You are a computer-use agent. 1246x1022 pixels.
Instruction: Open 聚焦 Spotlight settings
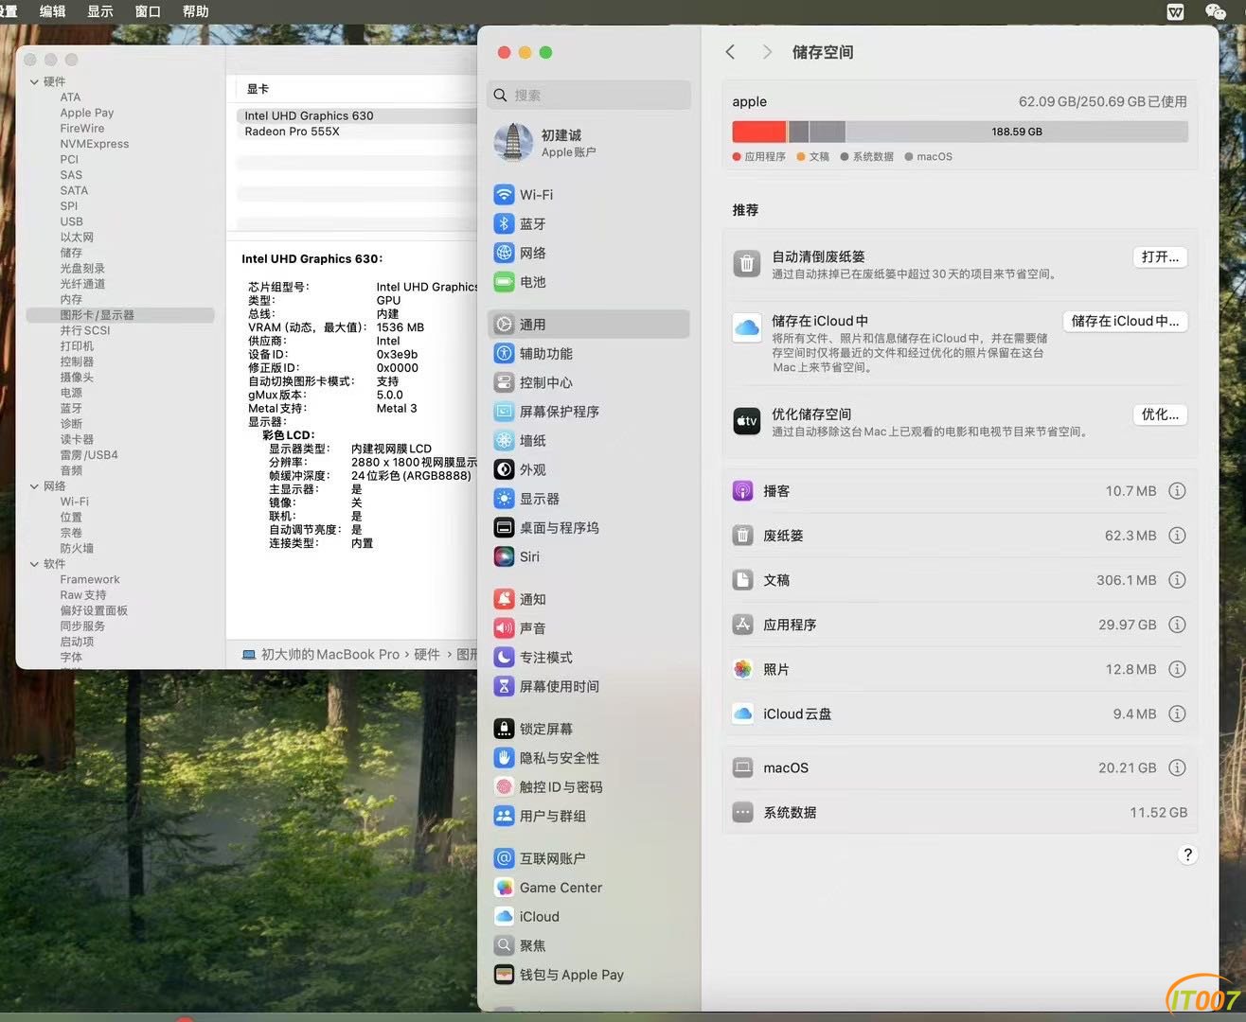pos(589,945)
